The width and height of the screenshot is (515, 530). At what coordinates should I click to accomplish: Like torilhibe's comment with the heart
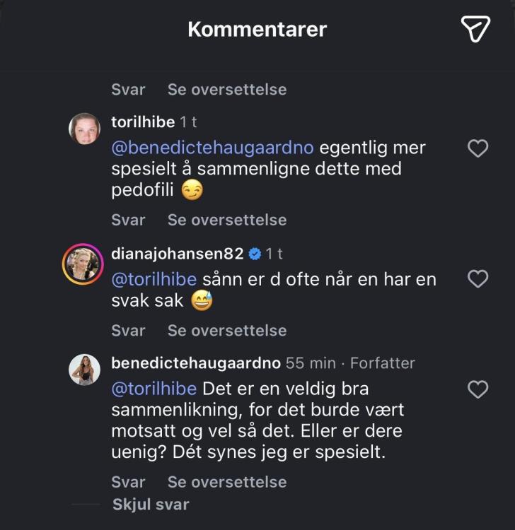(x=479, y=148)
